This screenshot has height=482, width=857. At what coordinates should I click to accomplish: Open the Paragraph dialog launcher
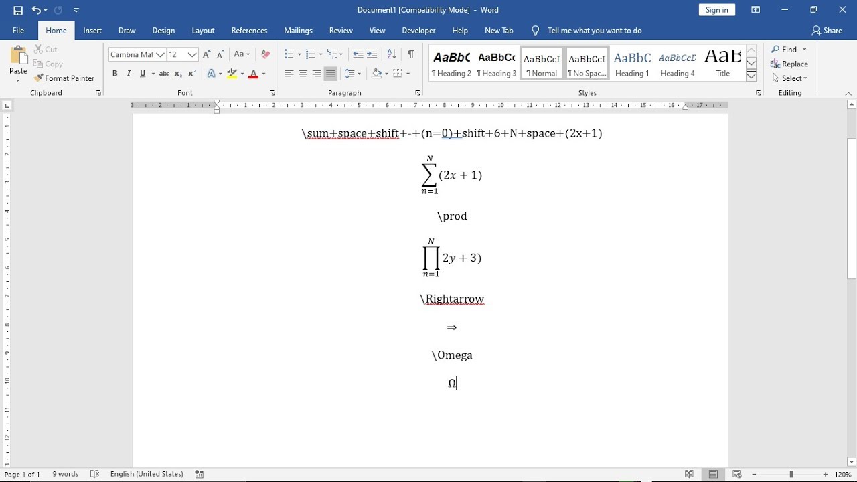(418, 93)
